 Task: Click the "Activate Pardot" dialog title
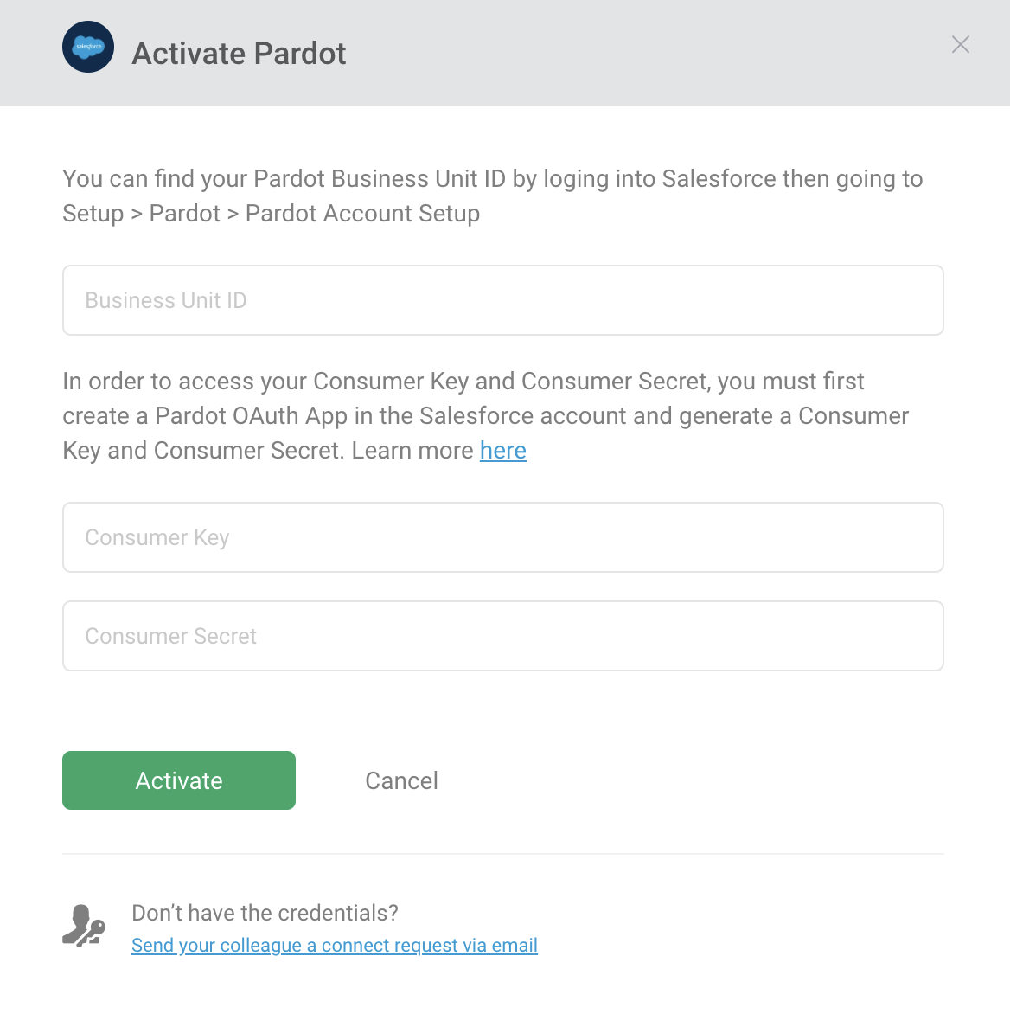(239, 53)
